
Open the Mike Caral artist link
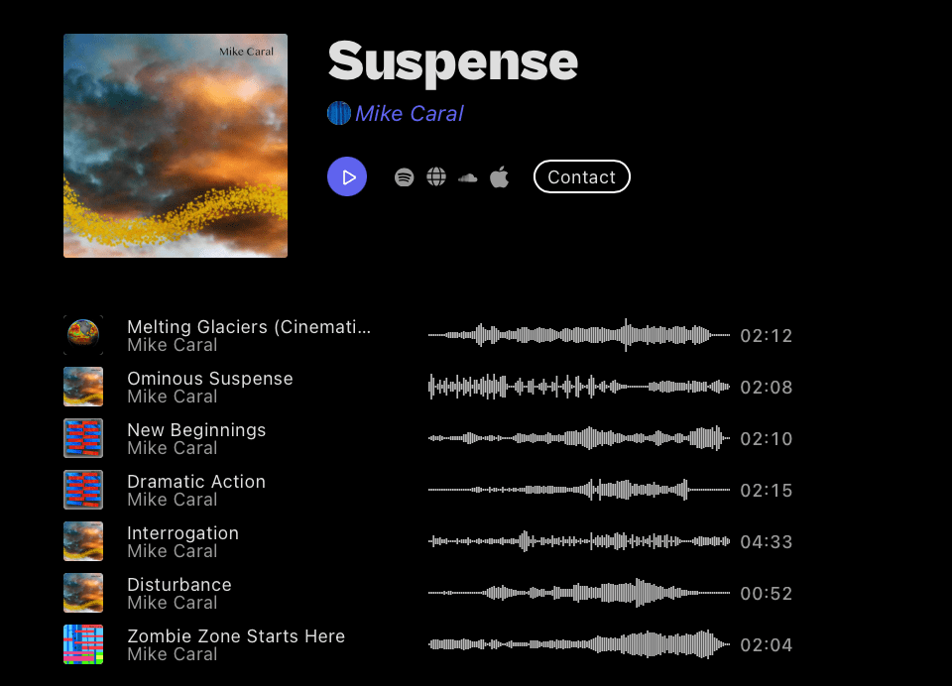[x=410, y=114]
